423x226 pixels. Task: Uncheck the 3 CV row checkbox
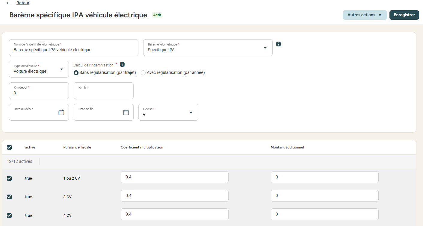click(9, 197)
